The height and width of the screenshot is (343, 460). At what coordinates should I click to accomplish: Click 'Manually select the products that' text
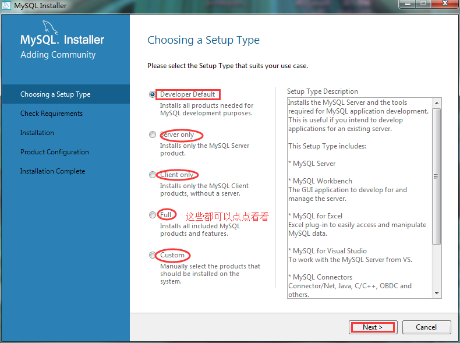click(210, 266)
